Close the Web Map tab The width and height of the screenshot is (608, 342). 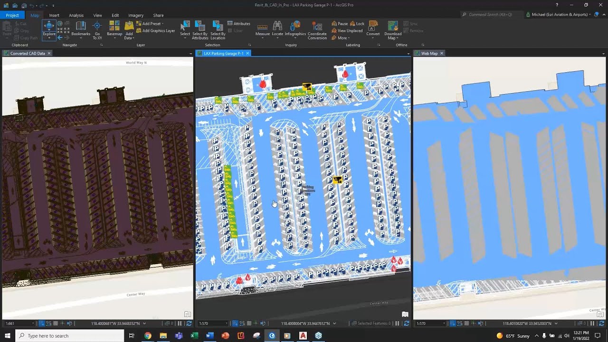pyautogui.click(x=442, y=53)
